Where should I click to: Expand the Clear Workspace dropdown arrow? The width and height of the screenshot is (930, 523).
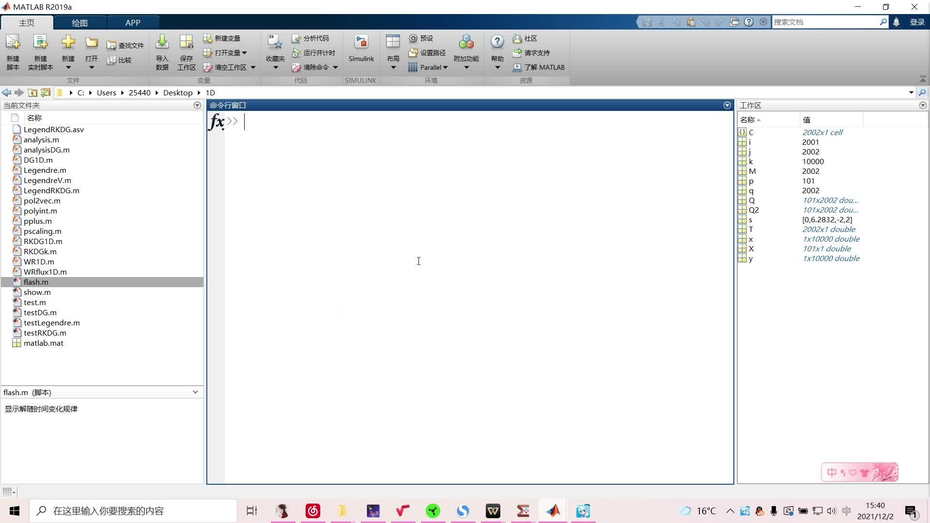pyautogui.click(x=253, y=67)
